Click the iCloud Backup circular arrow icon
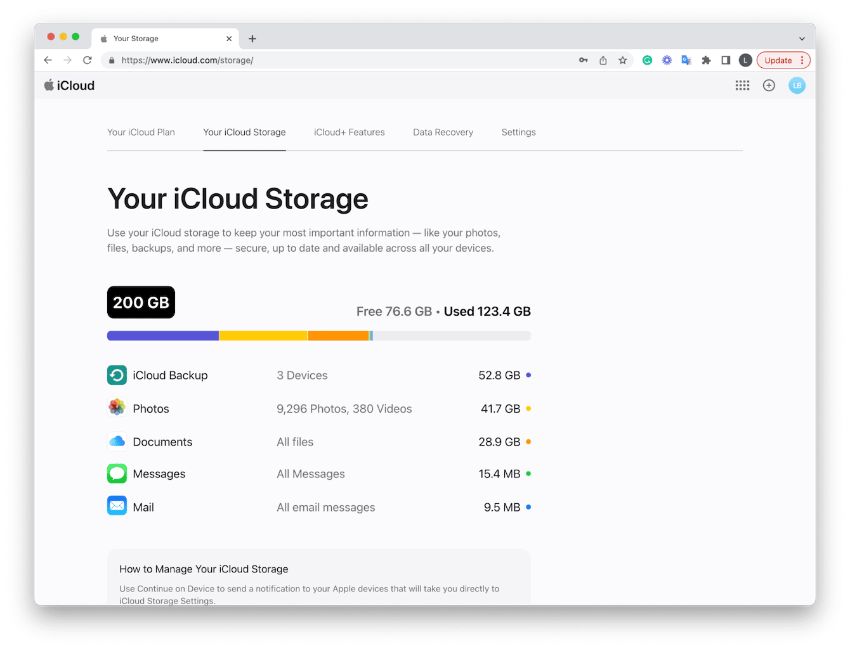The width and height of the screenshot is (850, 651). tap(117, 375)
